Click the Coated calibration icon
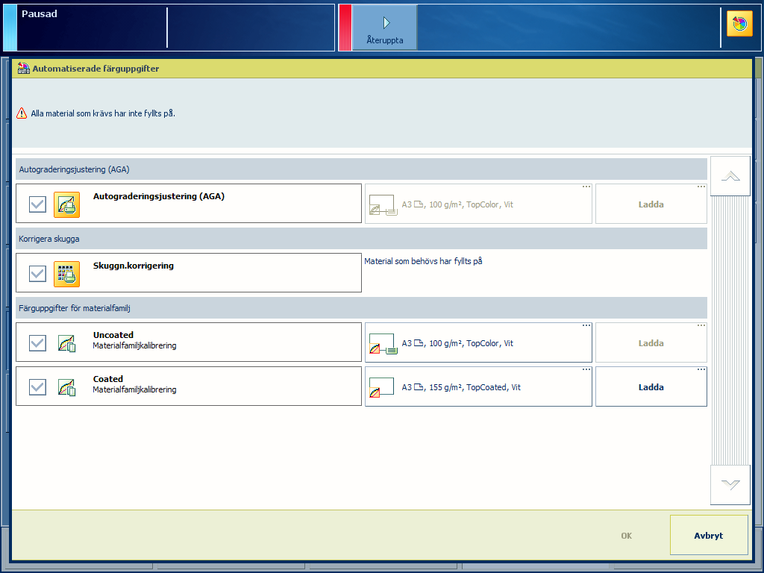This screenshot has height=573, width=764. coord(66,387)
